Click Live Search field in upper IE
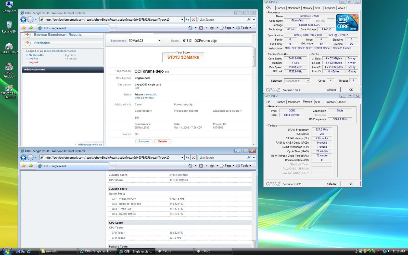 point(222,20)
